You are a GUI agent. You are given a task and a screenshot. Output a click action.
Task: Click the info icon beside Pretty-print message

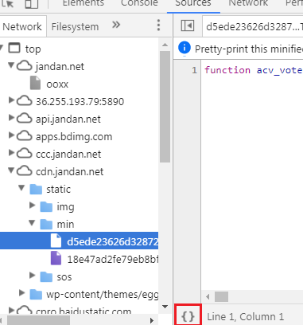(185, 49)
